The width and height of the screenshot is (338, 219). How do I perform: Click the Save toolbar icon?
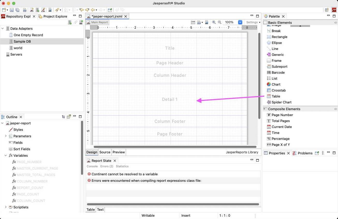click(12, 10)
